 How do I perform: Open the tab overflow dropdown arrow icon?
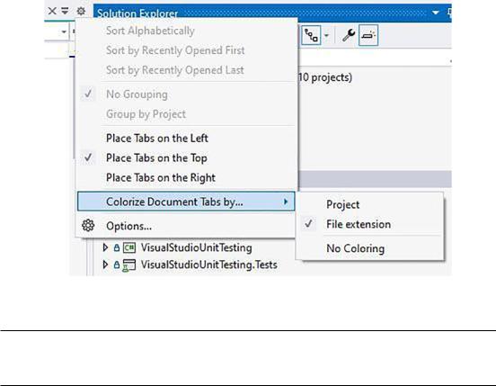tap(65, 11)
